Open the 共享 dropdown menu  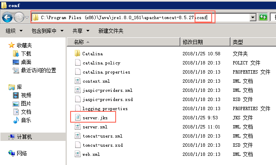pos(81,31)
